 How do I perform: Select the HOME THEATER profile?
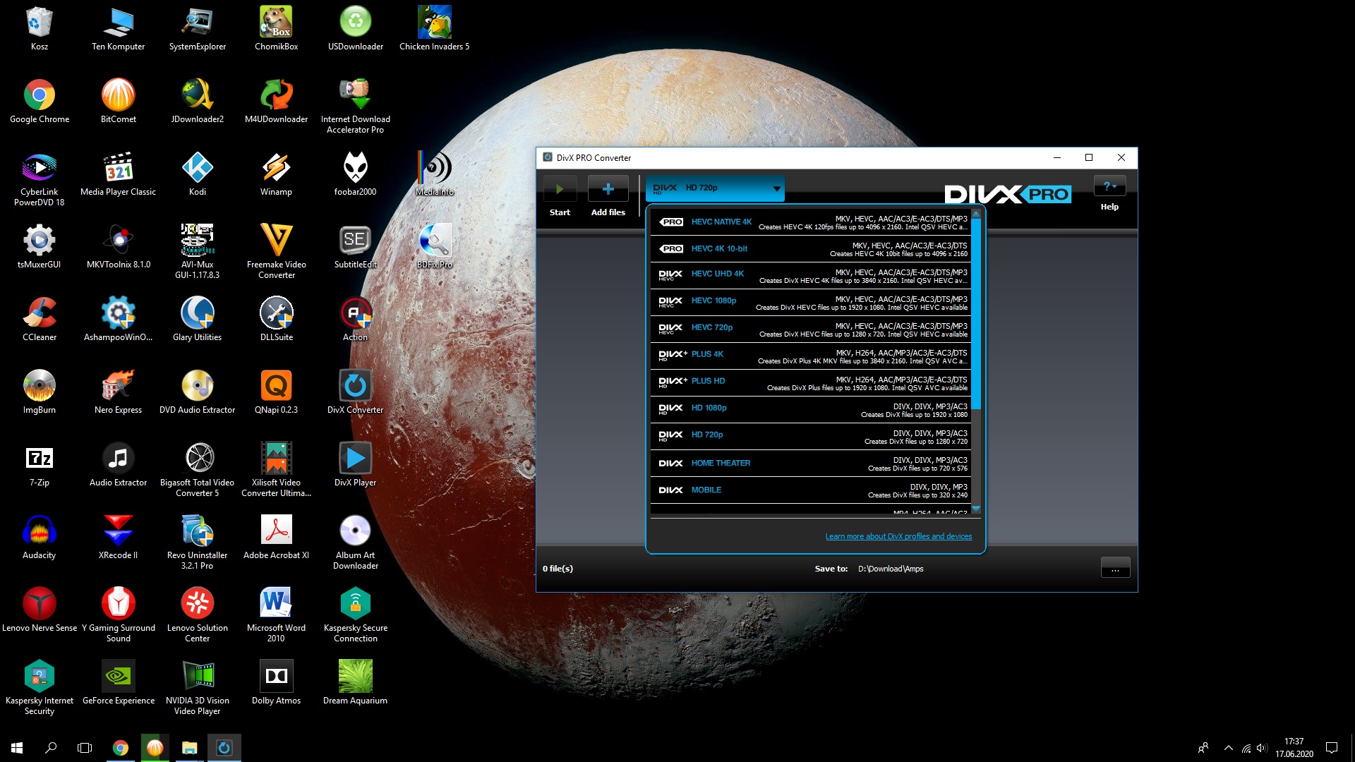(810, 464)
